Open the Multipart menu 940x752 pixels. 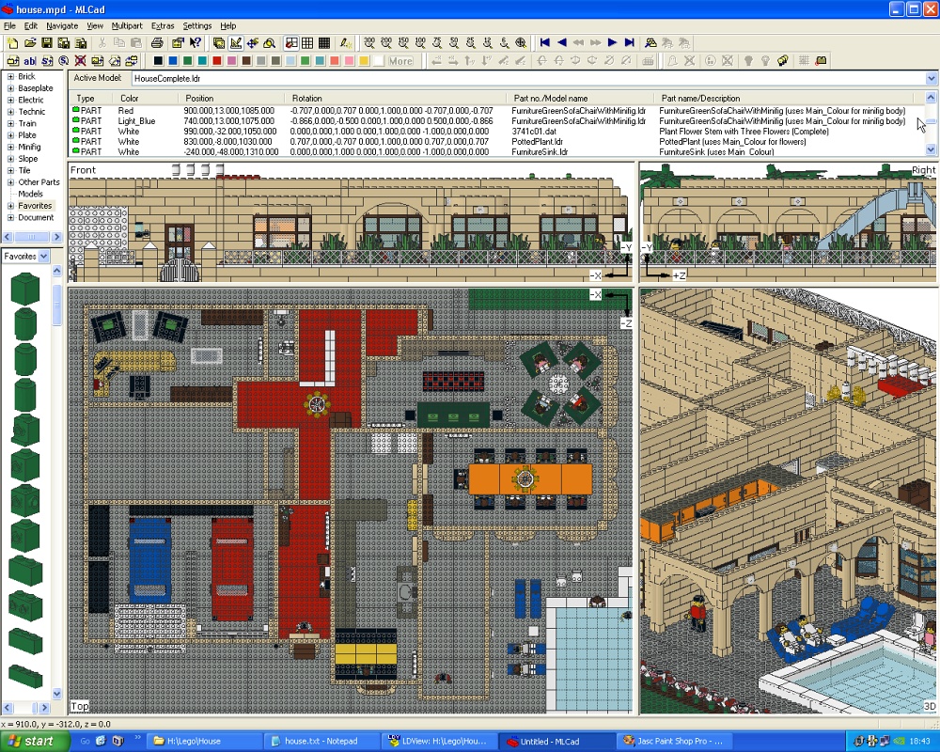tap(127, 25)
